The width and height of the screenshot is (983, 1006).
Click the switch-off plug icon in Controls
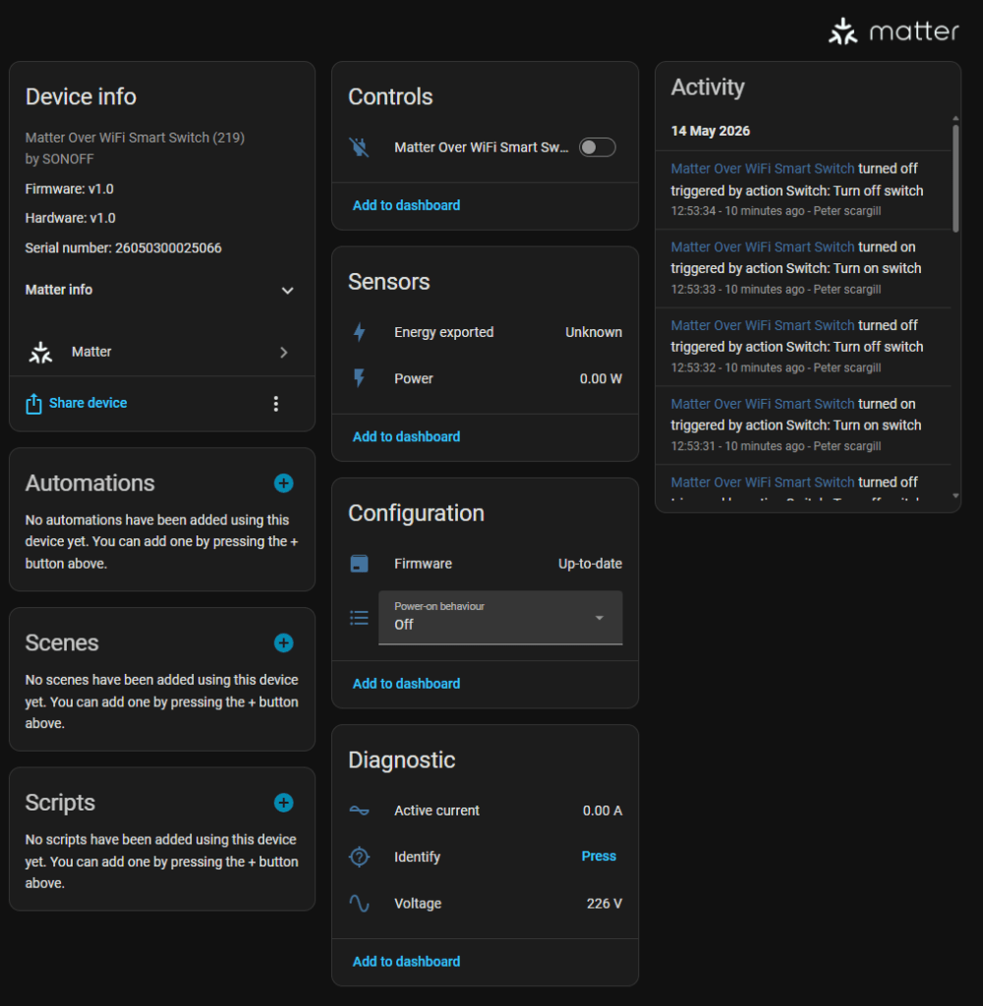click(x=360, y=147)
